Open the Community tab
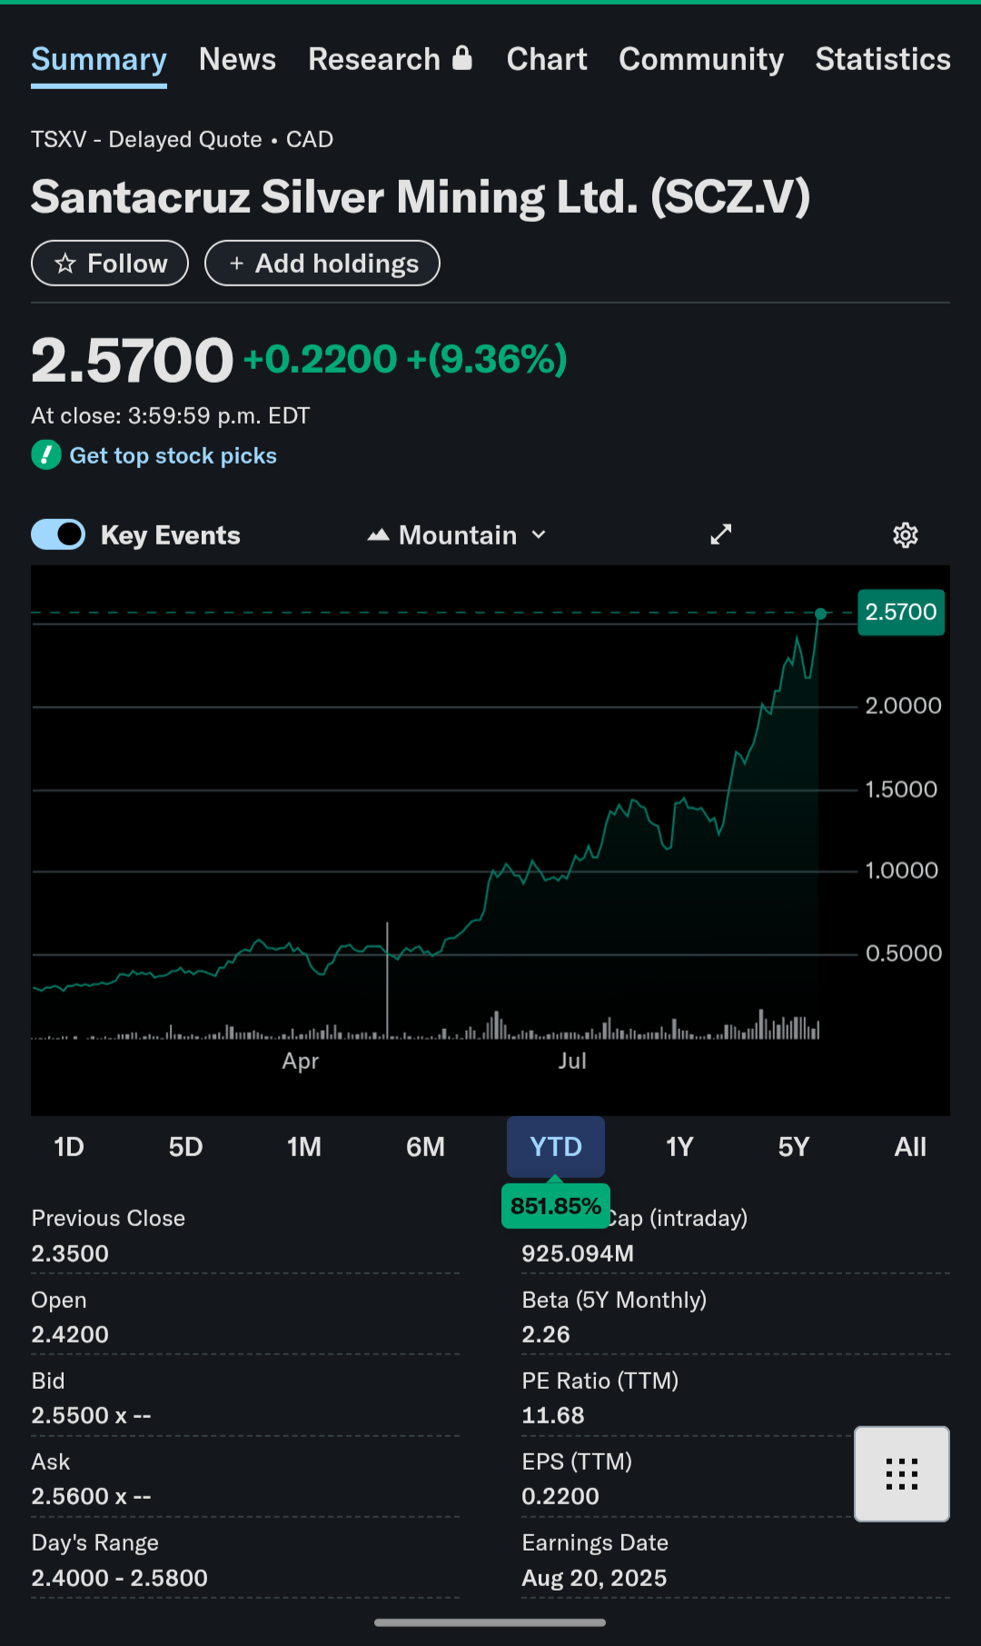 (x=701, y=60)
